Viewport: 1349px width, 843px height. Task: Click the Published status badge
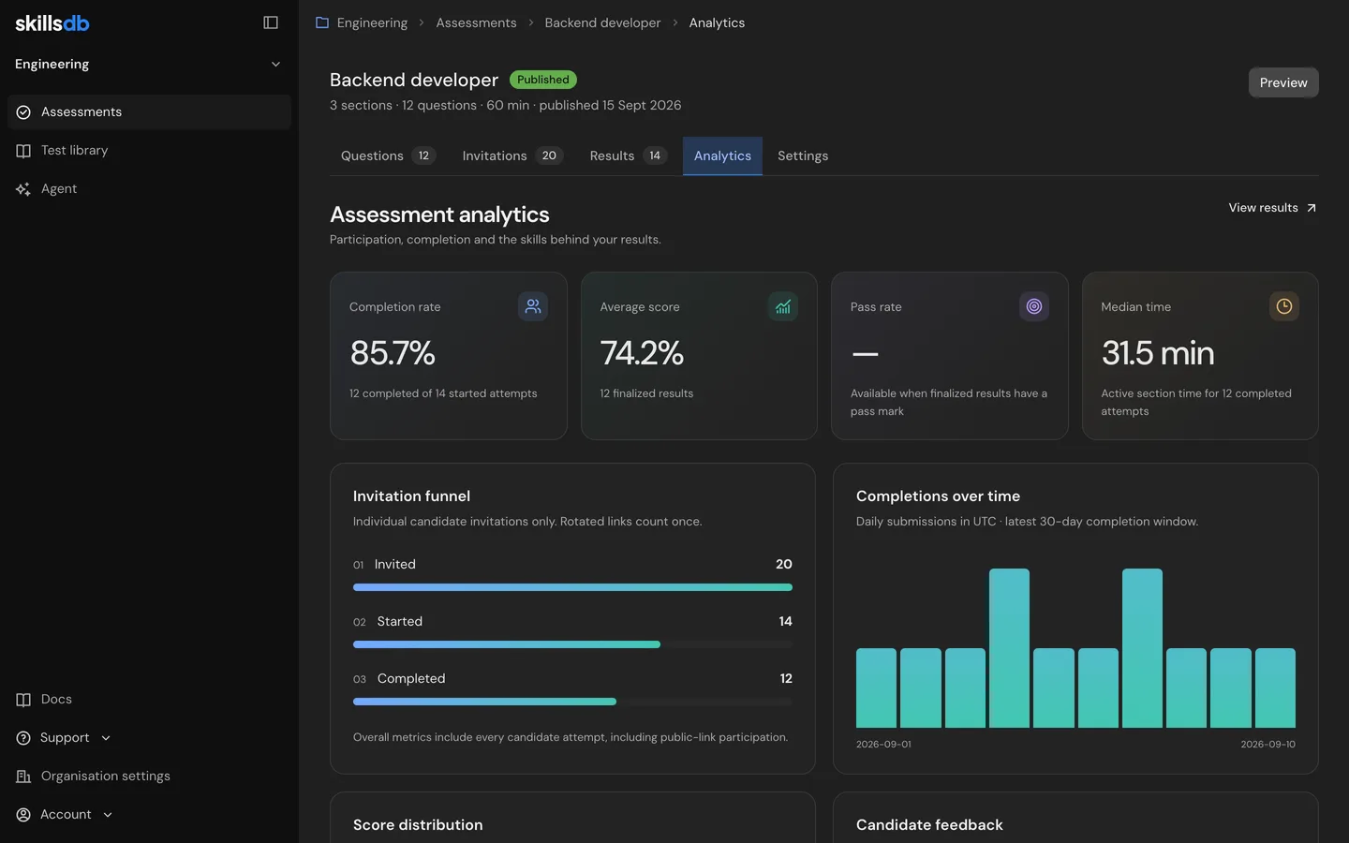coord(543,80)
